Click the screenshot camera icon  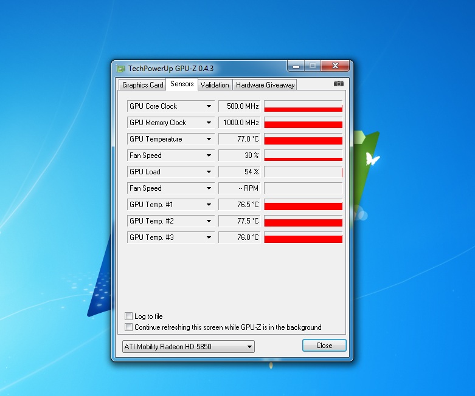pos(338,83)
